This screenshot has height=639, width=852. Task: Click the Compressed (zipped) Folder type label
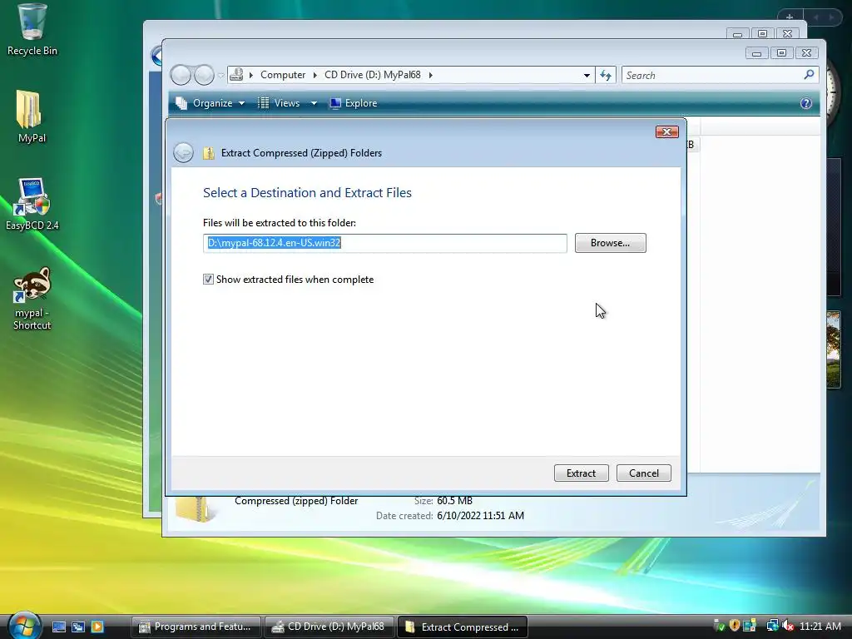point(296,501)
